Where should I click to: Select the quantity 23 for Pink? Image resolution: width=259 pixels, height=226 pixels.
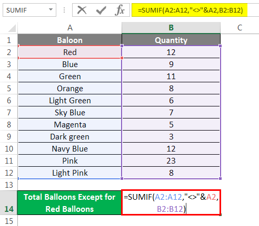[171, 160]
